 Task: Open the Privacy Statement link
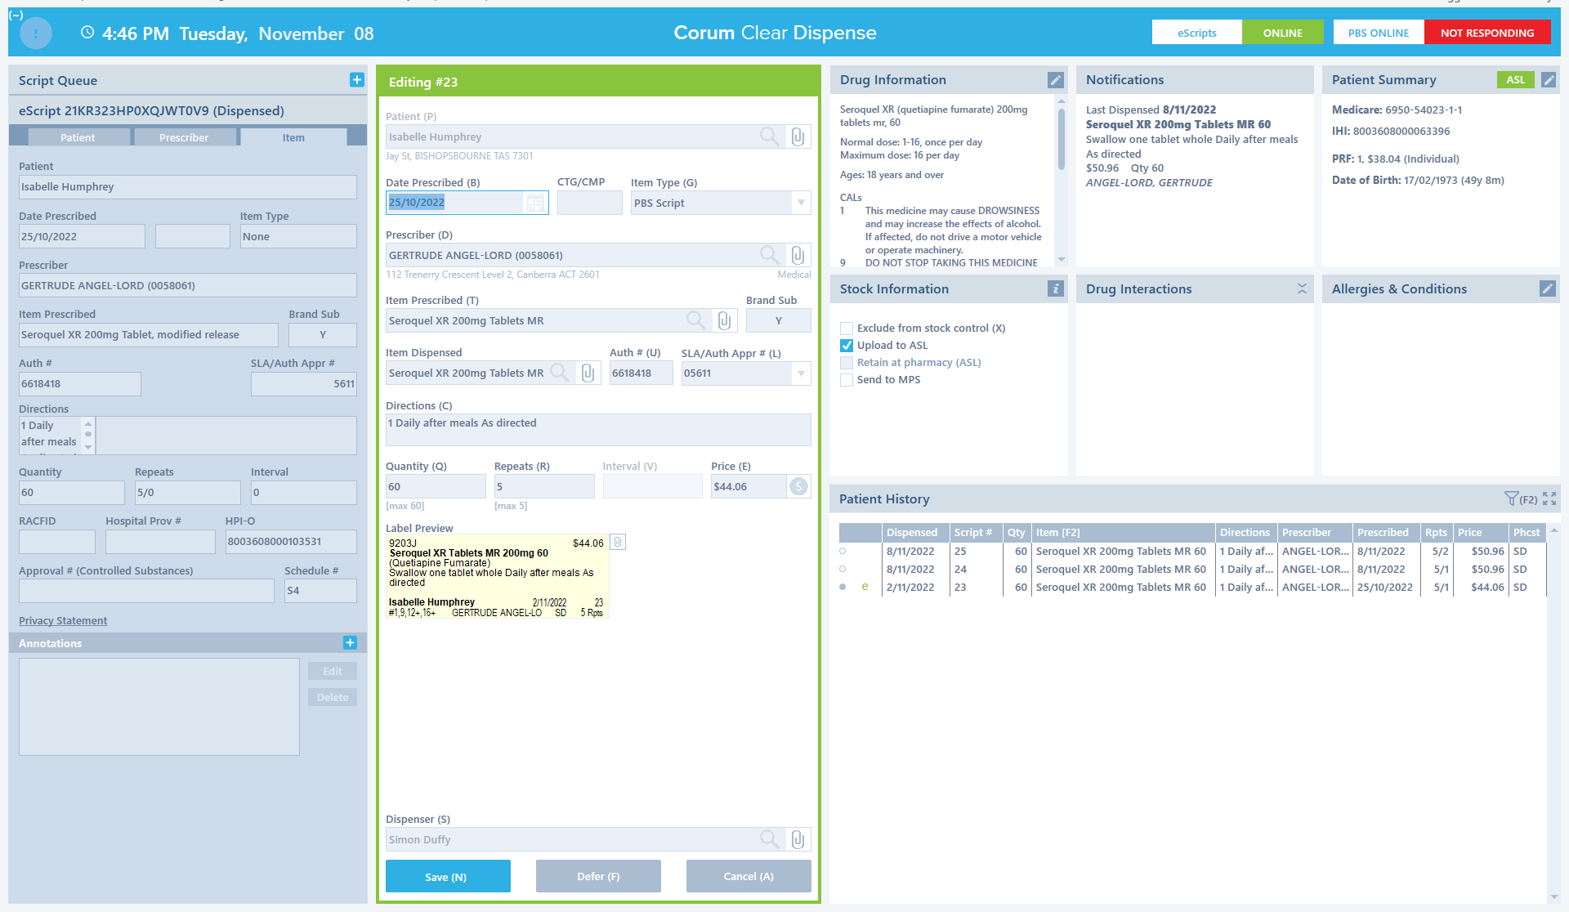tap(63, 621)
